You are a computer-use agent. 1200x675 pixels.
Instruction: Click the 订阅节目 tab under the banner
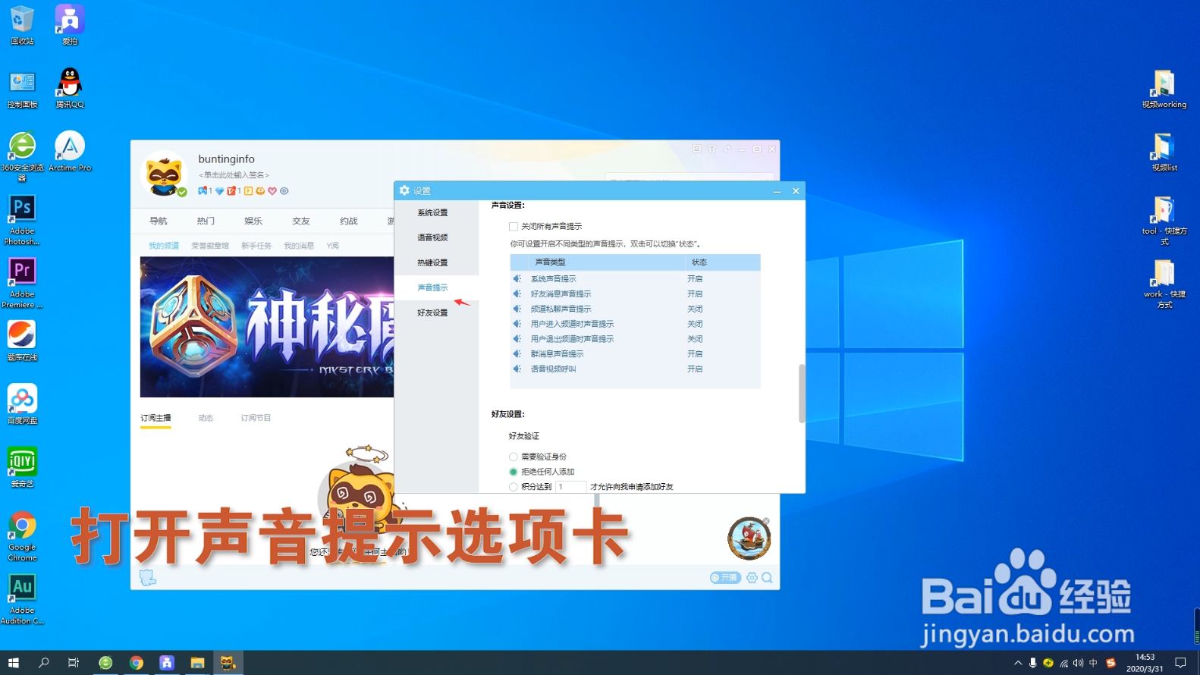256,418
